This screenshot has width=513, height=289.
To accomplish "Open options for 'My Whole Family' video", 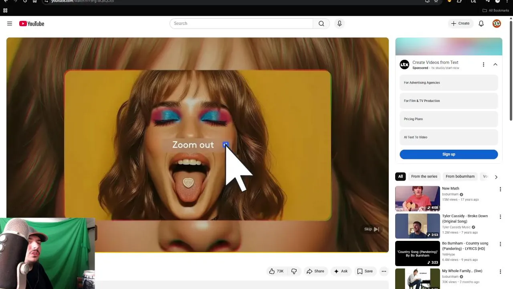I will point(500,272).
